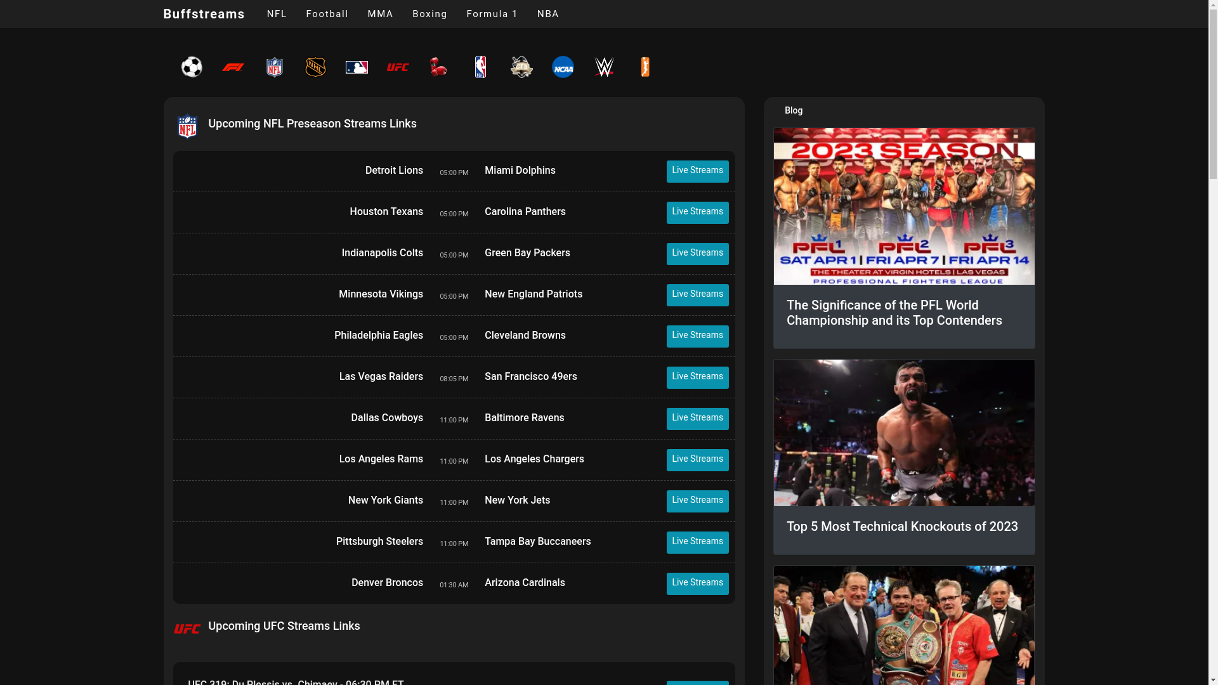1218x685 pixels.
Task: Open Live Streams for Lions vs Dolphins
Action: click(697, 171)
